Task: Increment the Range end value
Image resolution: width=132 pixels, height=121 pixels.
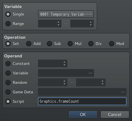Action: [x=91, y=22]
